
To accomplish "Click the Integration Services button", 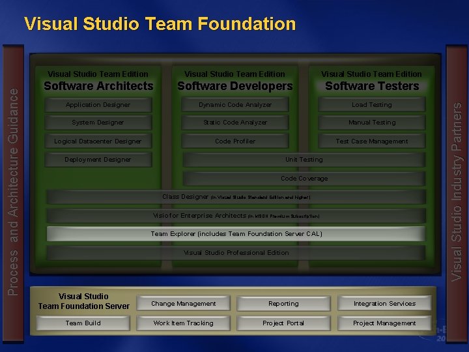I will click(385, 304).
